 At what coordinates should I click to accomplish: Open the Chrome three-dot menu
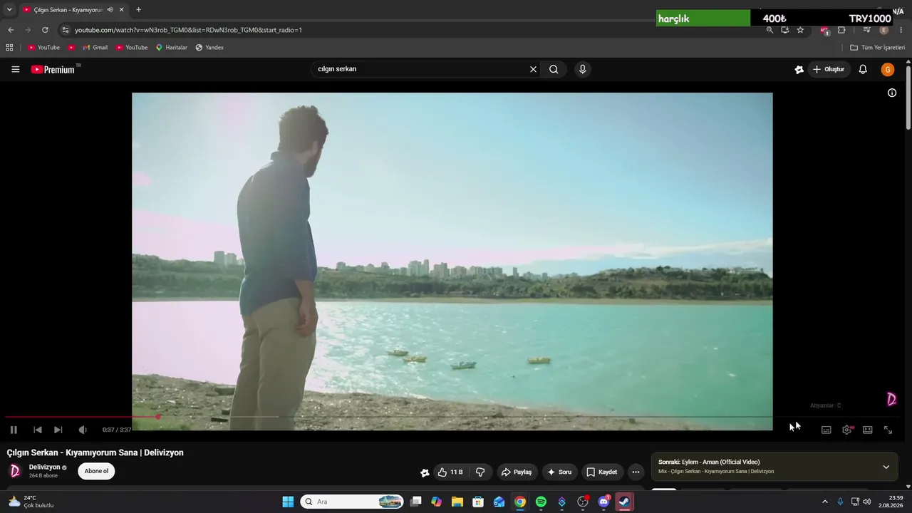tap(901, 30)
